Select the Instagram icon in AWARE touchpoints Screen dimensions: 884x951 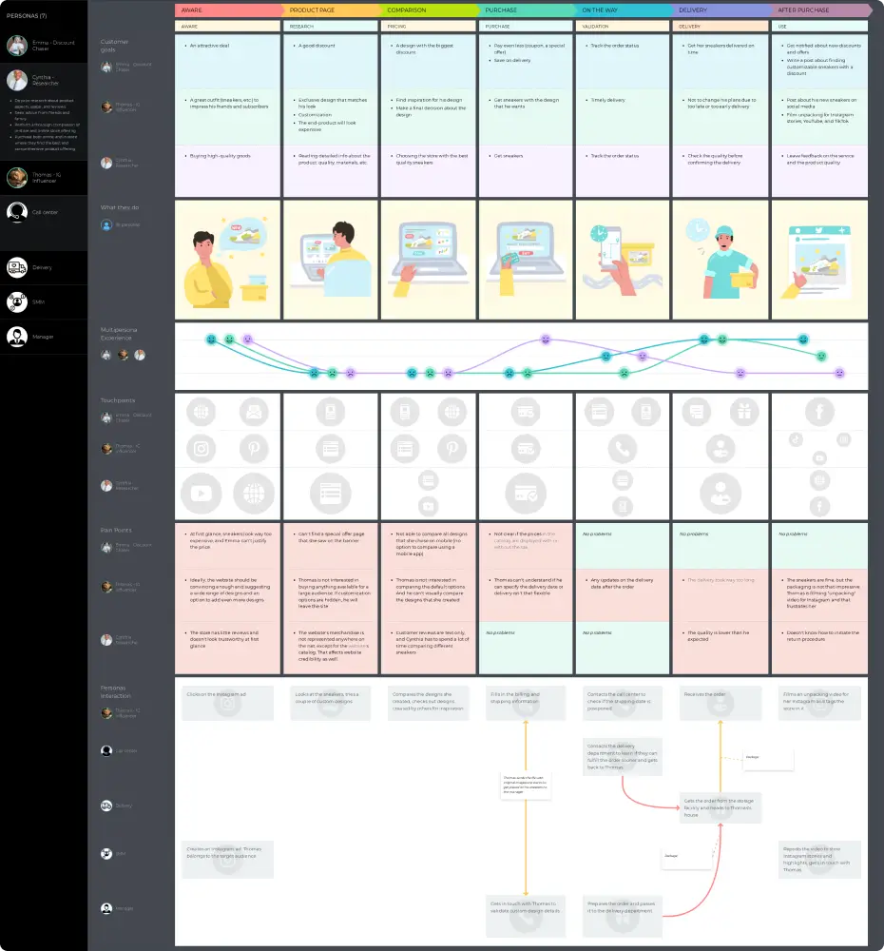(201, 447)
